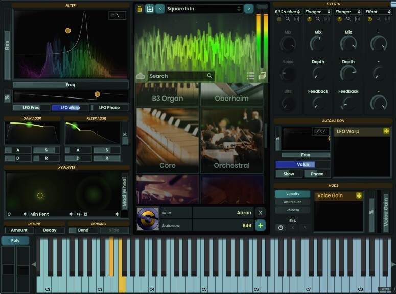
Task: Click the cloud icon beside Search
Action: 141,76
